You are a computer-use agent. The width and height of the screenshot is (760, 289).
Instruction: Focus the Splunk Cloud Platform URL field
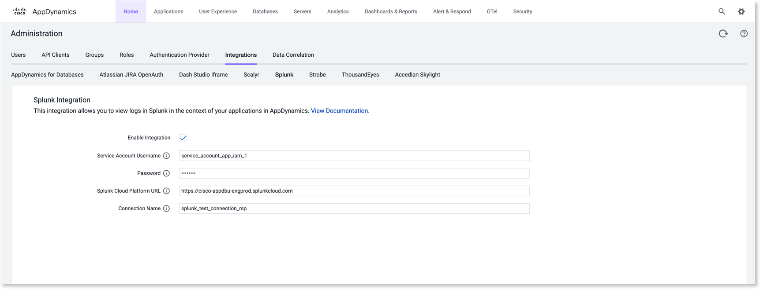tap(354, 191)
